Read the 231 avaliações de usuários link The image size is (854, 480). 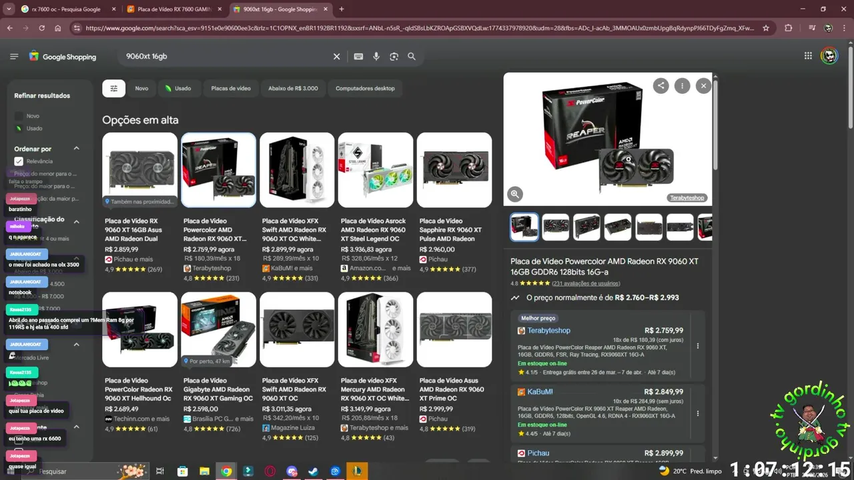586,283
